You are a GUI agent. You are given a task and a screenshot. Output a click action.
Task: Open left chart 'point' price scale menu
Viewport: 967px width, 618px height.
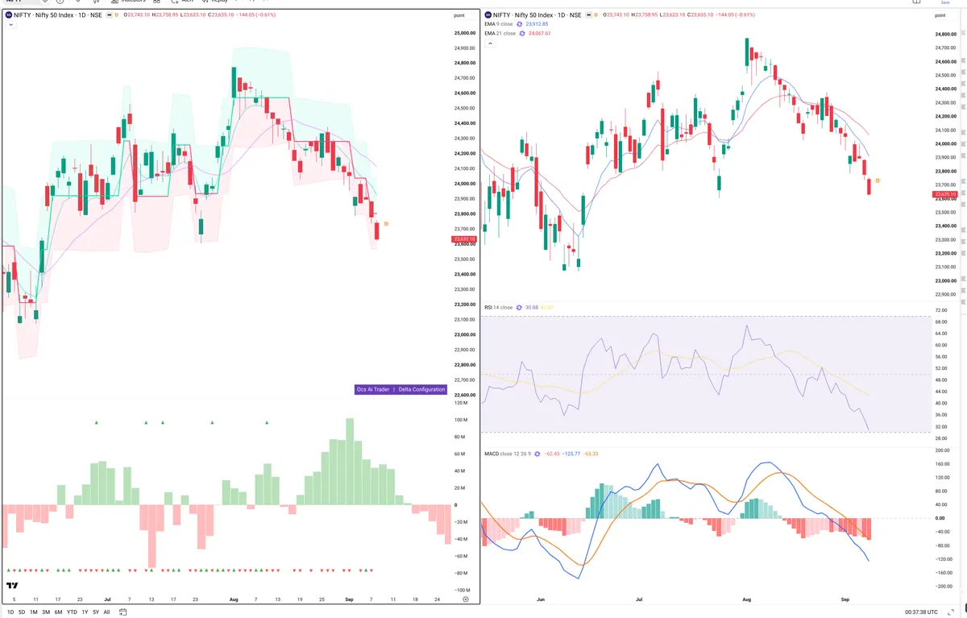459,15
